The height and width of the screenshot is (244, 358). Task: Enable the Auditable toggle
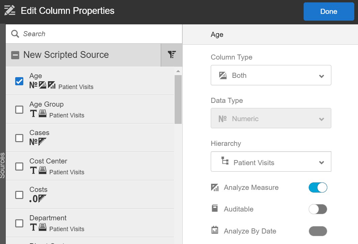click(x=318, y=209)
